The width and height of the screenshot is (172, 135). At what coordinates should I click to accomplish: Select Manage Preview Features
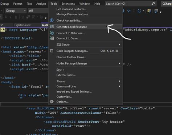(72, 14)
